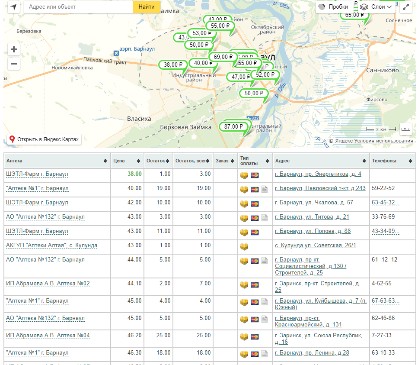Open address ул. Попова, д. 88

point(313,231)
